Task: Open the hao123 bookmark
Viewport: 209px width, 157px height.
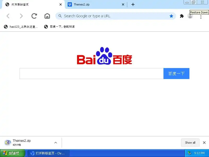Action: pyautogui.click(x=21, y=27)
